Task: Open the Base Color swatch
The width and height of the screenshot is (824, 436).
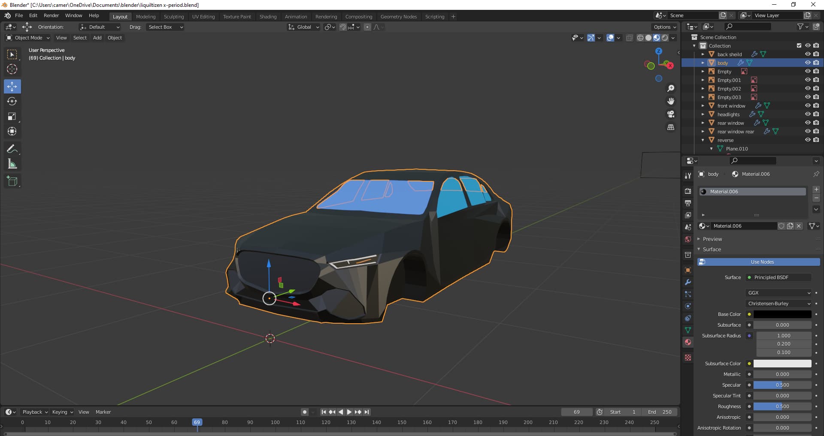Action: [781, 314]
